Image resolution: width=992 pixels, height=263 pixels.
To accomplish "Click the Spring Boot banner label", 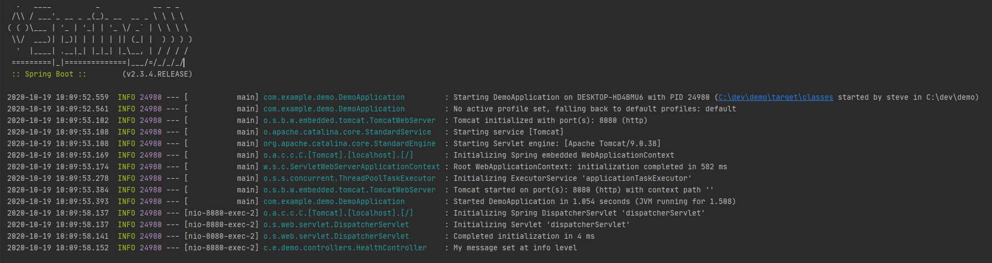I will (49, 74).
